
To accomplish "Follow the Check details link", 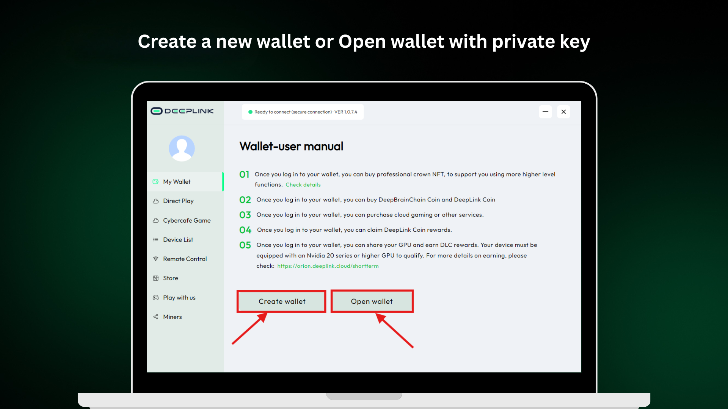I will coord(303,185).
